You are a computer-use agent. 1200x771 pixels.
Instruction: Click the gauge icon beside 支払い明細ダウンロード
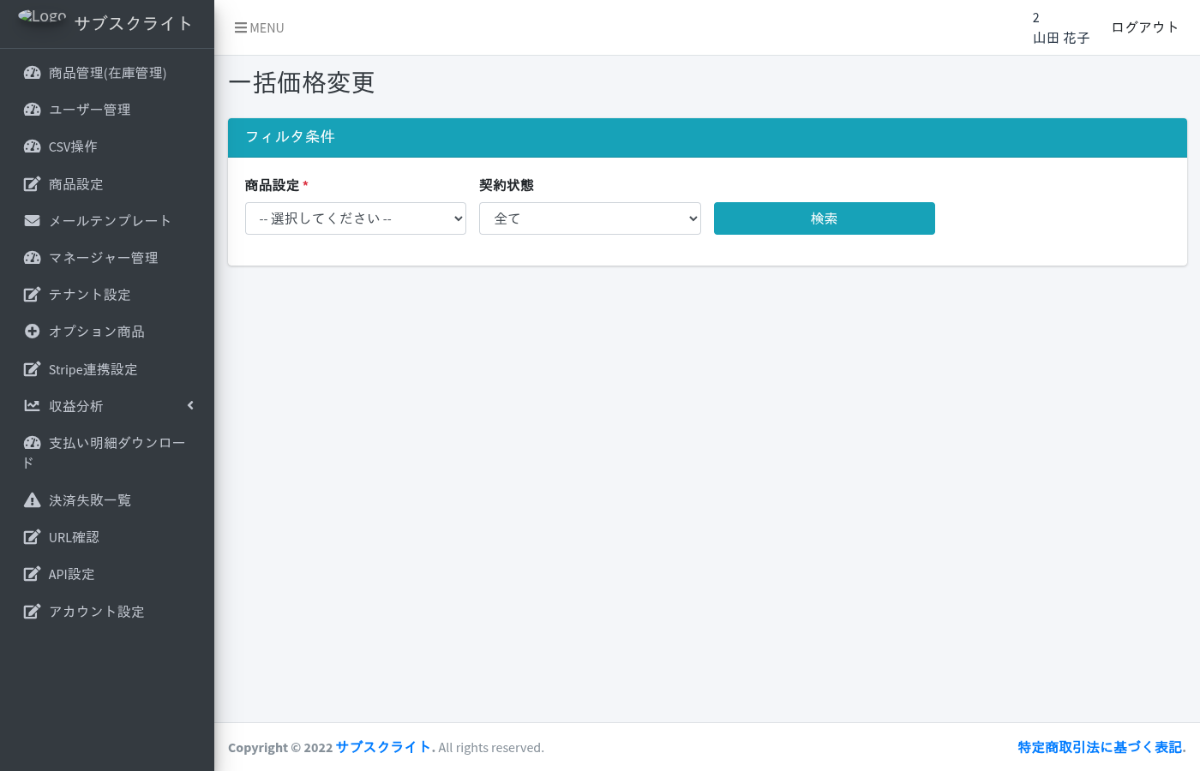click(x=32, y=442)
